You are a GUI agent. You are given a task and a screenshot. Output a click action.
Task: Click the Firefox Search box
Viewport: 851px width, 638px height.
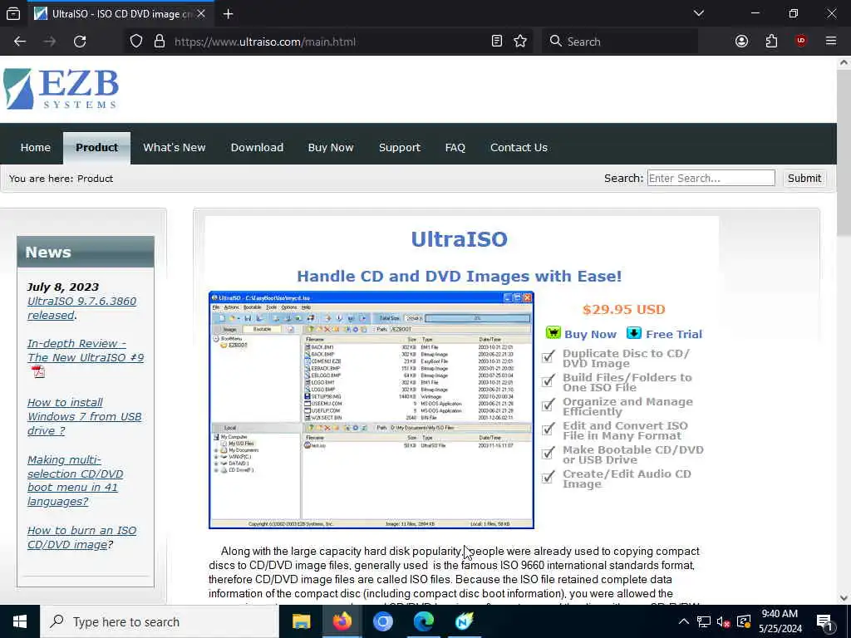click(x=620, y=42)
